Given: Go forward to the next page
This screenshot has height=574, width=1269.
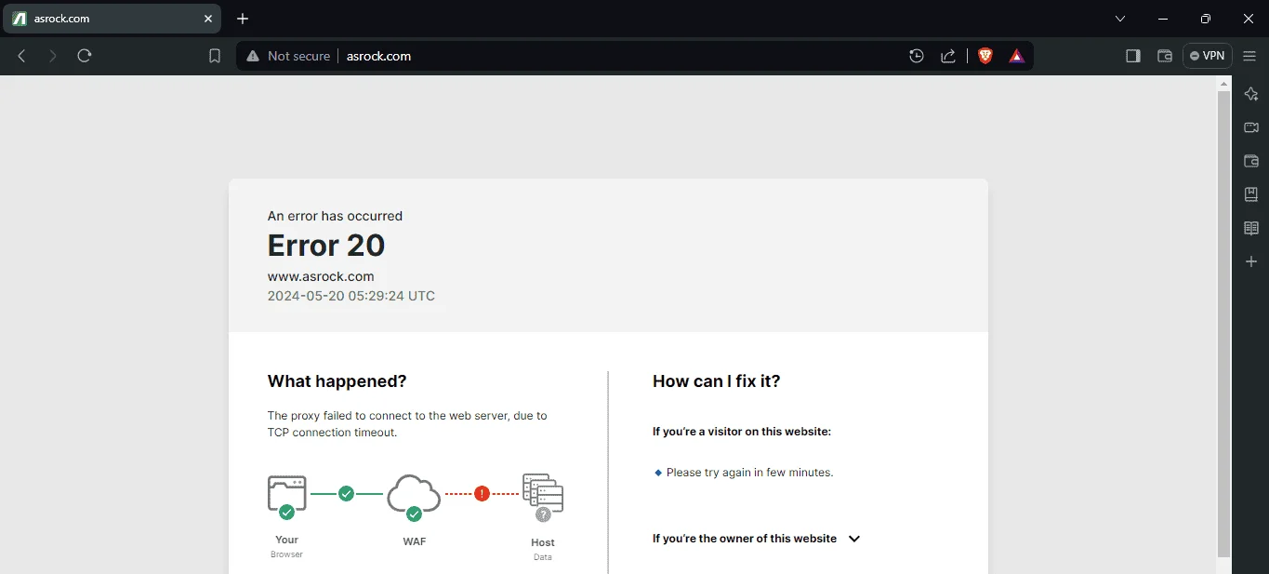Looking at the screenshot, I should [53, 56].
